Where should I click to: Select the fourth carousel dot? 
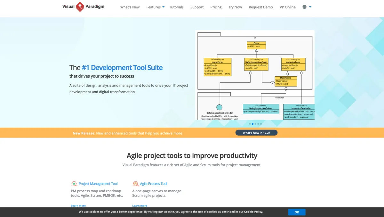point(258,124)
